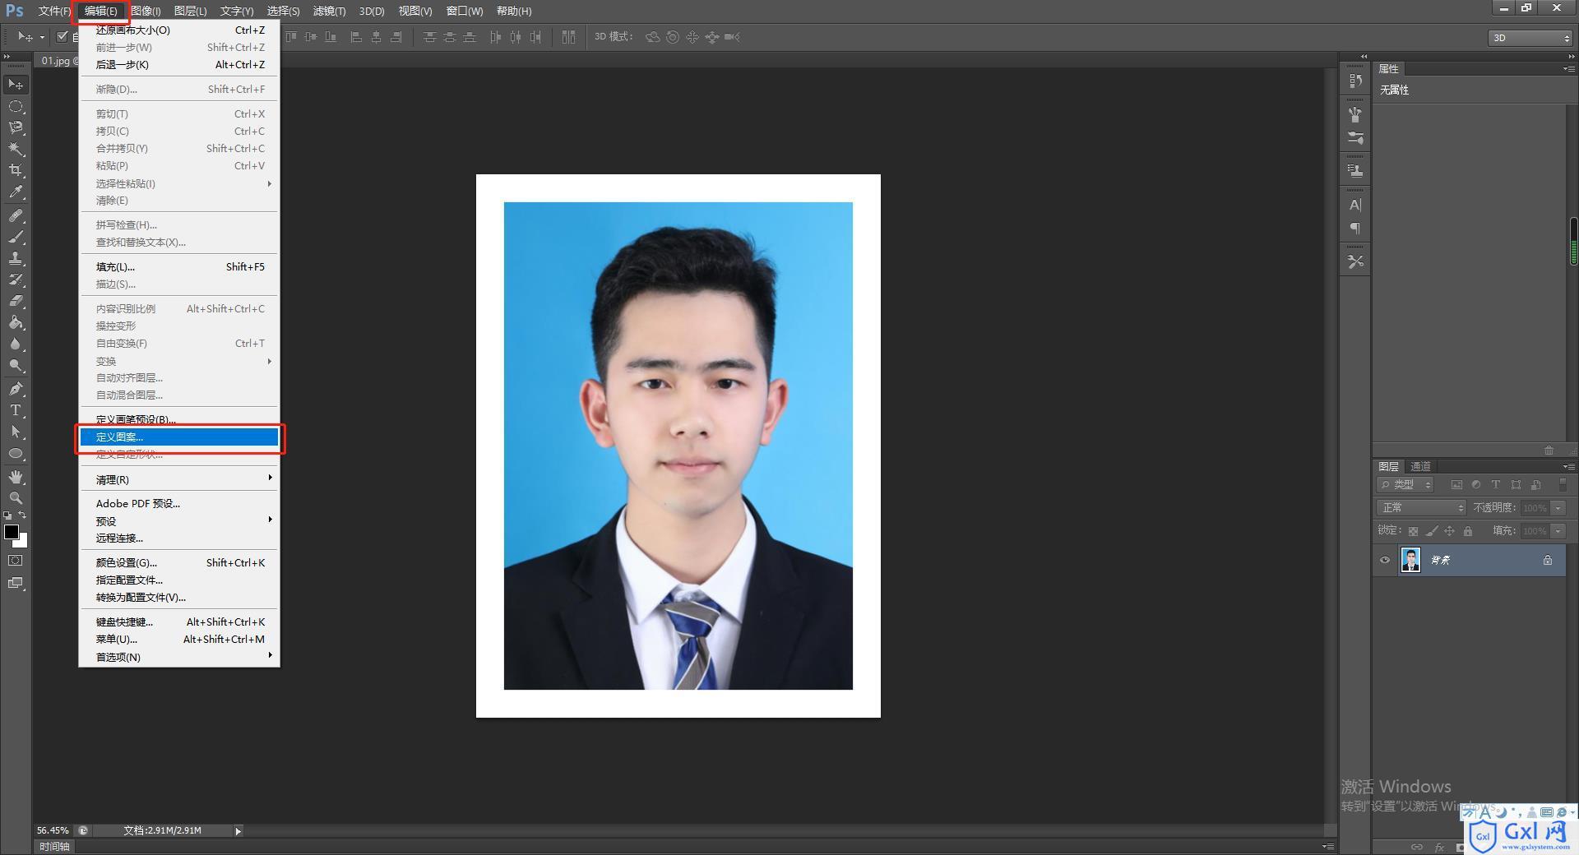
Task: Choose 定义图案 from the edit menu
Action: click(x=179, y=437)
